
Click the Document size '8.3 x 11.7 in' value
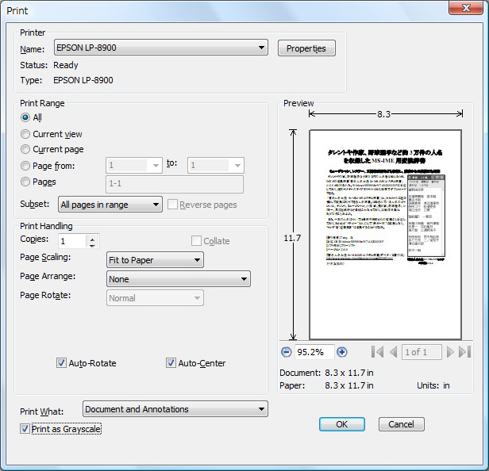click(349, 373)
